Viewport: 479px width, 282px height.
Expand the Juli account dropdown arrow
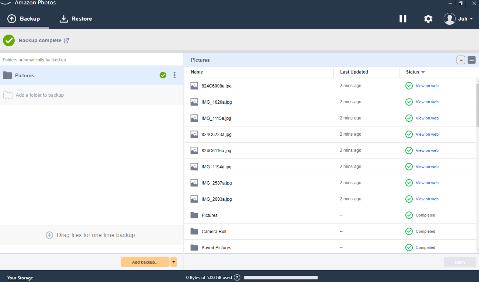click(471, 19)
